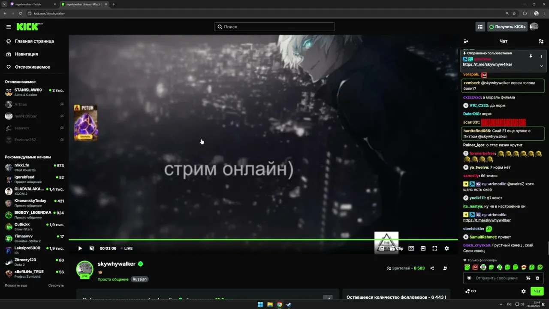Insert the red angry emote from quick emotes
Image resolution: width=549 pixels, height=309 pixels.
point(475,267)
